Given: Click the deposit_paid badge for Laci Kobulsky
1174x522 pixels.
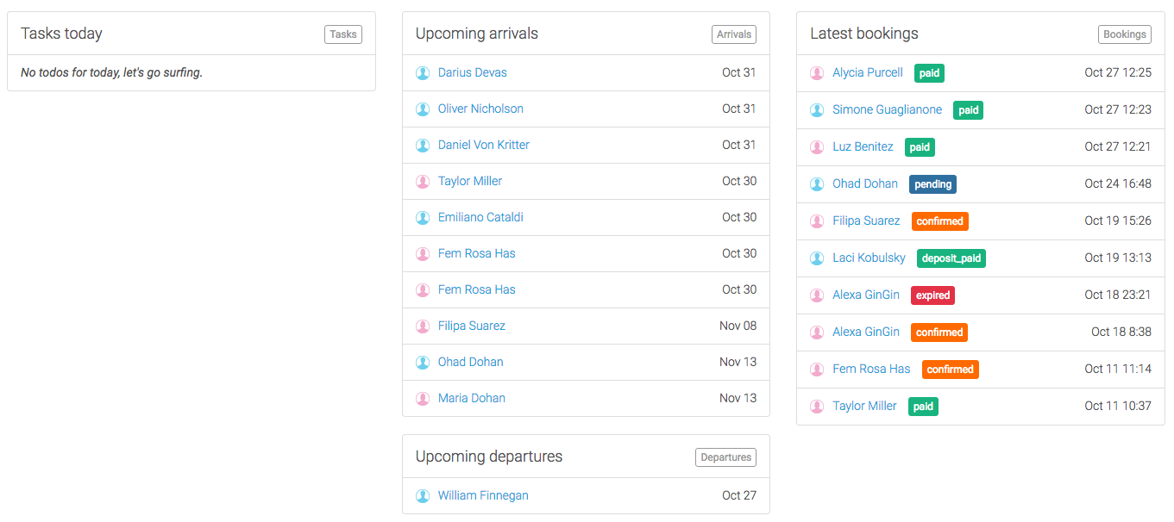Looking at the screenshot, I should 951,258.
